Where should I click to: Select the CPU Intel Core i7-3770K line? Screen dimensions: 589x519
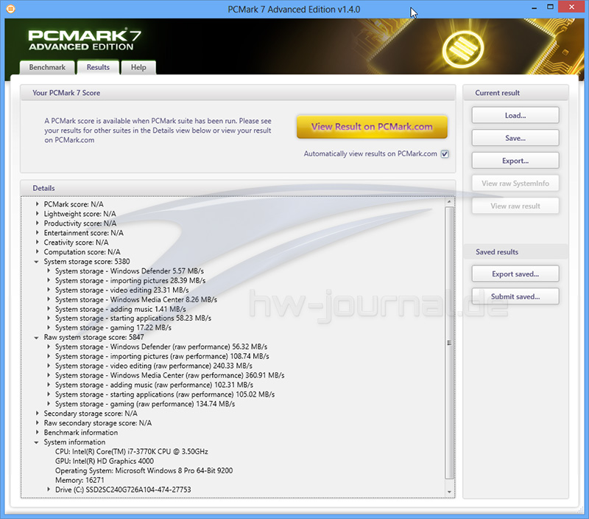pos(132,451)
